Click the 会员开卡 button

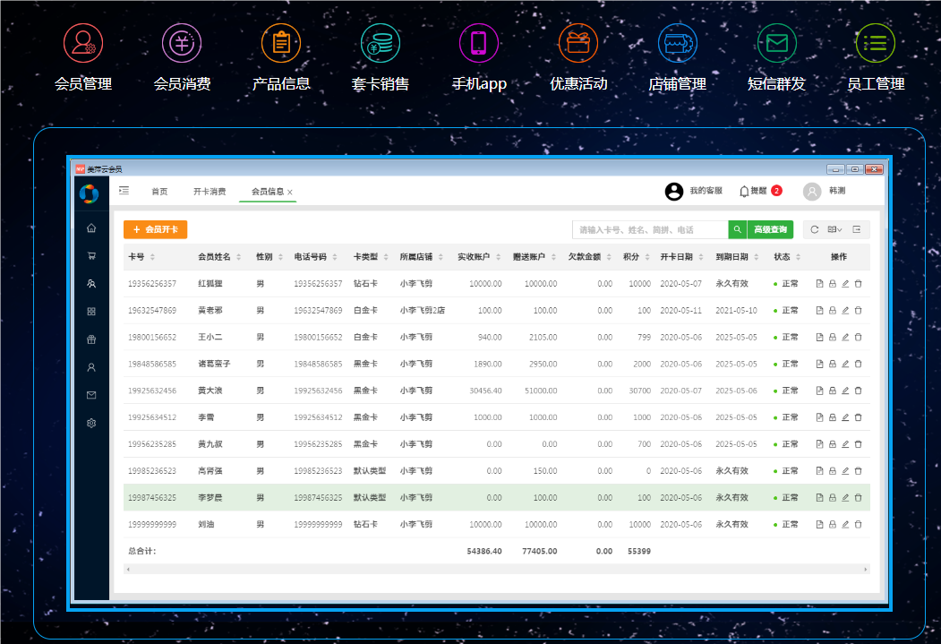[156, 229]
